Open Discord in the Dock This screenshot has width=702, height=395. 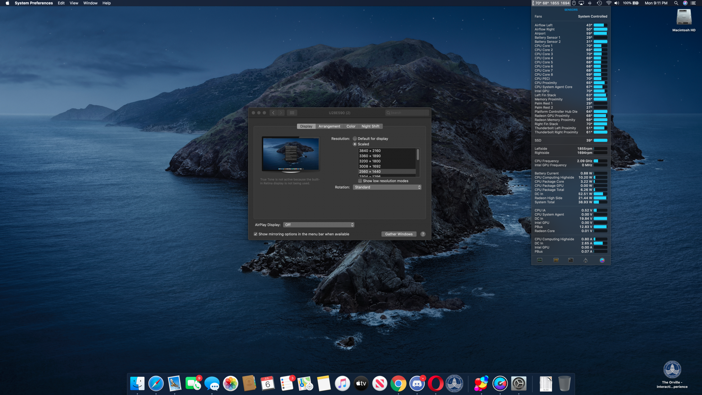coord(417,383)
